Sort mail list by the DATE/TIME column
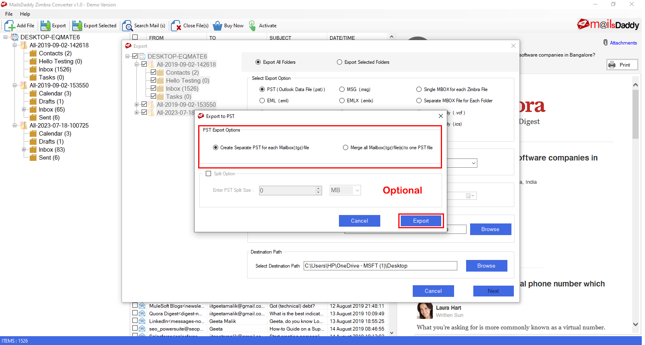 click(342, 38)
